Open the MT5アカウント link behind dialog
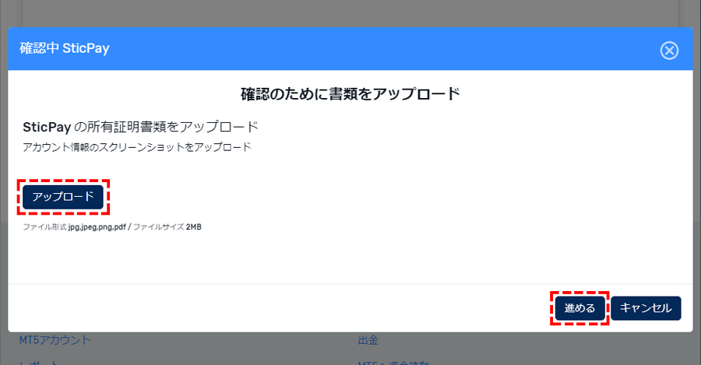Viewport: 701px width, 365px height. click(x=55, y=340)
